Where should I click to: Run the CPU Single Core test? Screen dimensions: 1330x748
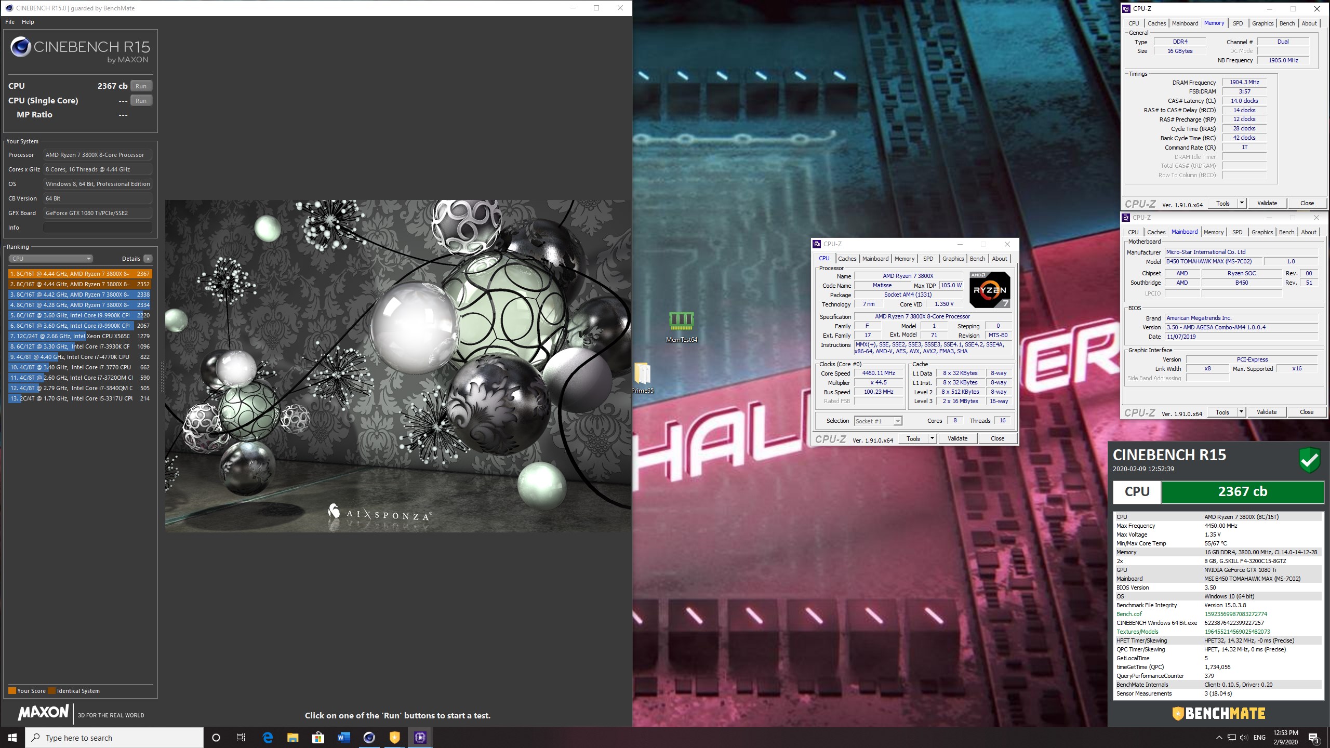pos(141,101)
